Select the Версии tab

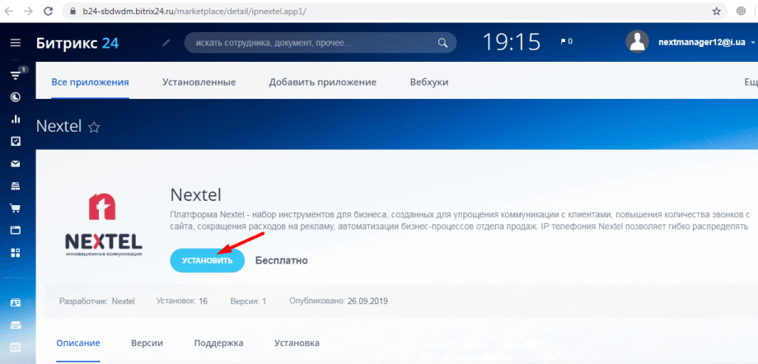coord(147,343)
